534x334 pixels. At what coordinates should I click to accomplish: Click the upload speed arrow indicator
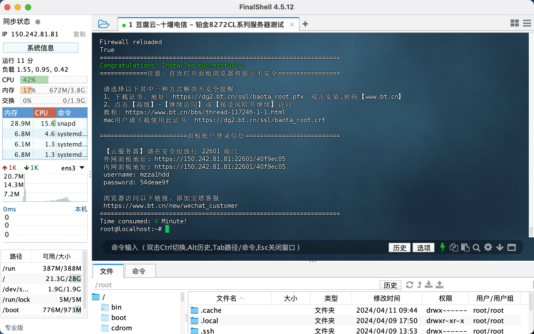[5, 168]
